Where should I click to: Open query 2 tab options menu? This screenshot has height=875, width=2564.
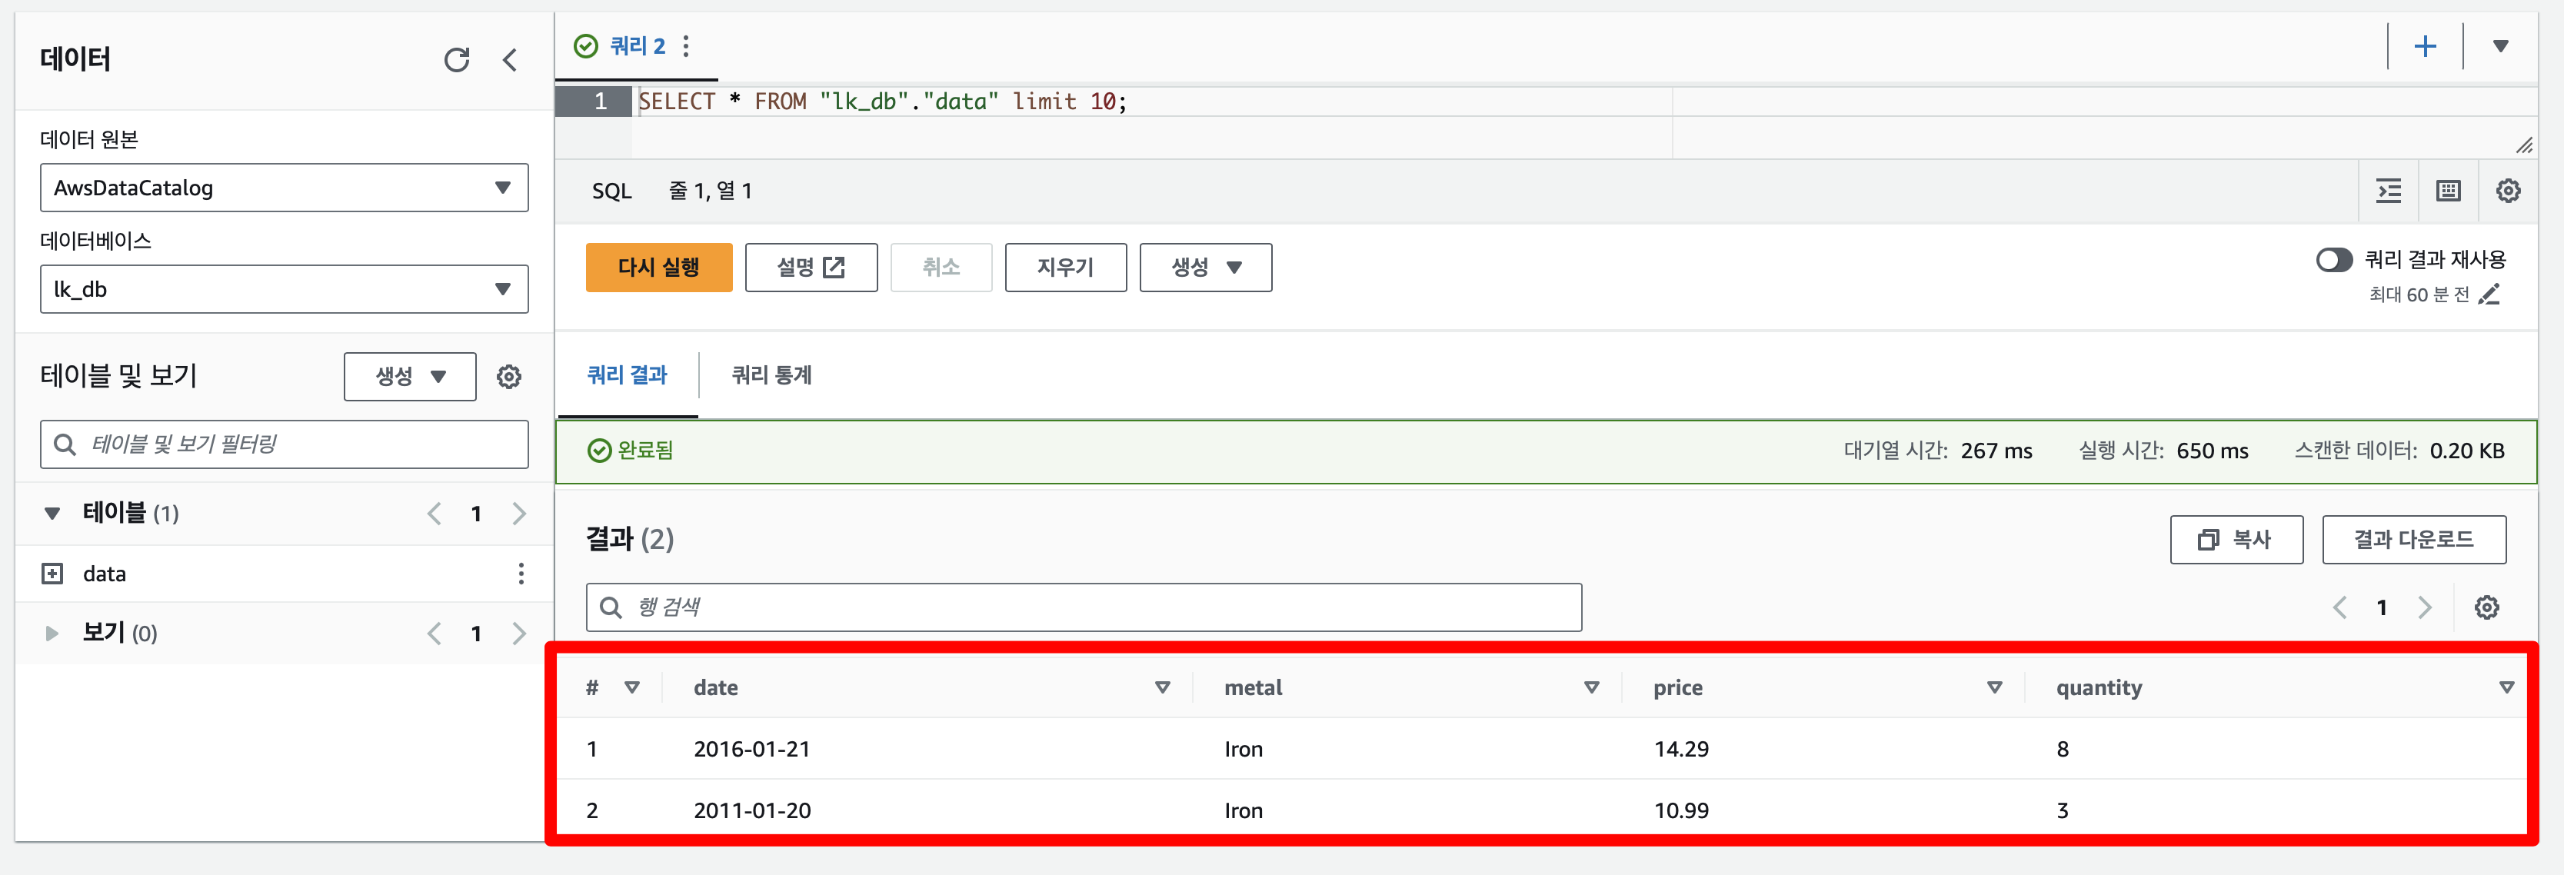686,46
